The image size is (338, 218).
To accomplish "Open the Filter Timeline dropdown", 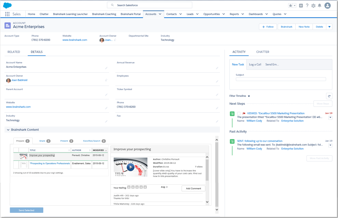I will [239, 96].
